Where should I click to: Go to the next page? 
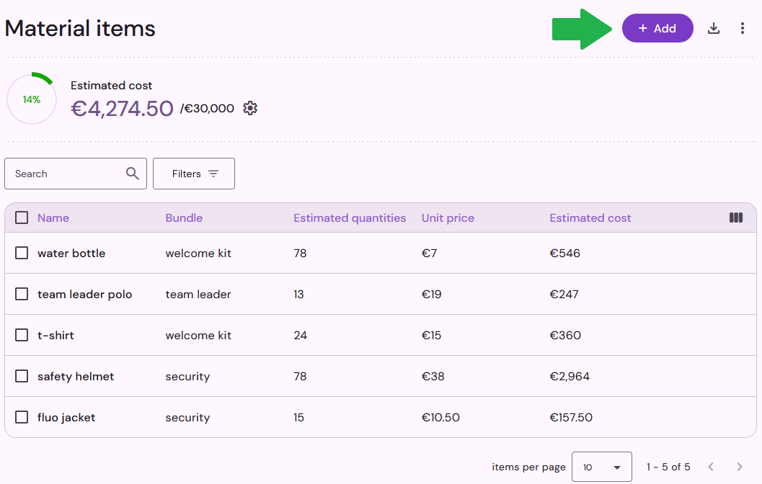click(740, 467)
